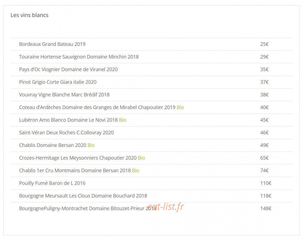Click the Bio tag next to Lubéron Amo Blanco
Image resolution: width=303 pixels, height=239 pixels.
pyautogui.click(x=123, y=120)
